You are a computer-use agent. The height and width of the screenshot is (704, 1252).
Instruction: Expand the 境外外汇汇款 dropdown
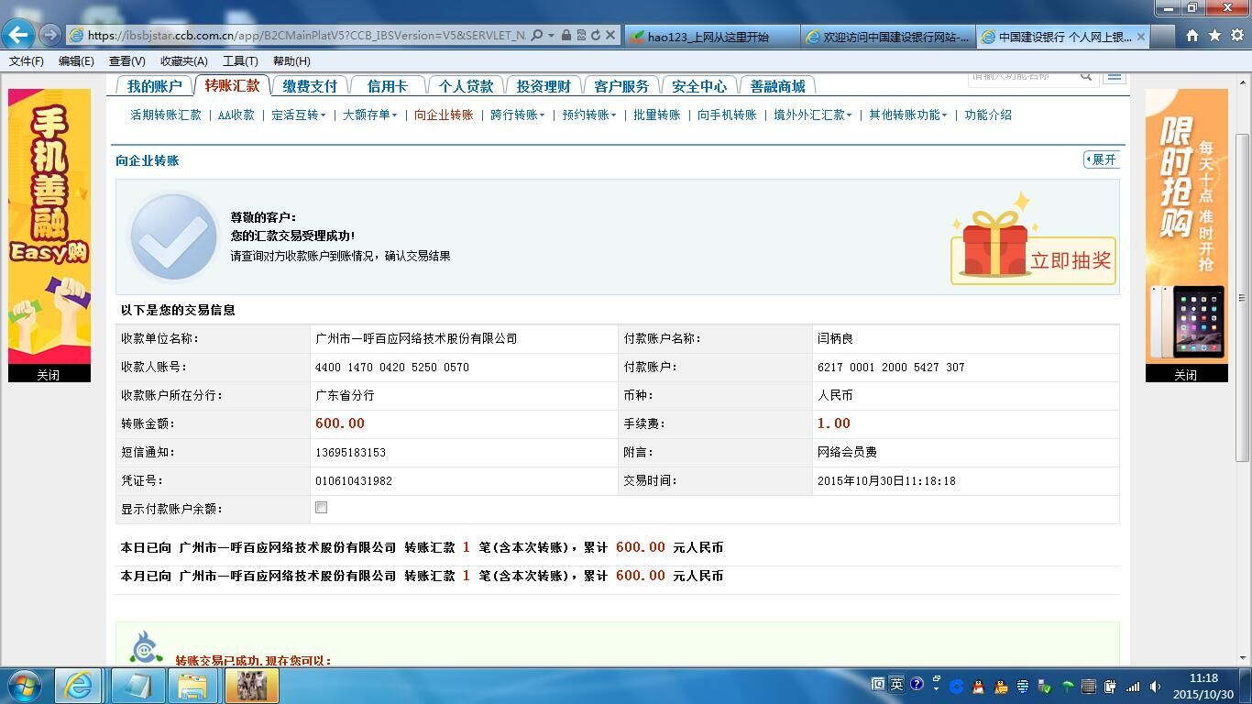click(x=812, y=115)
